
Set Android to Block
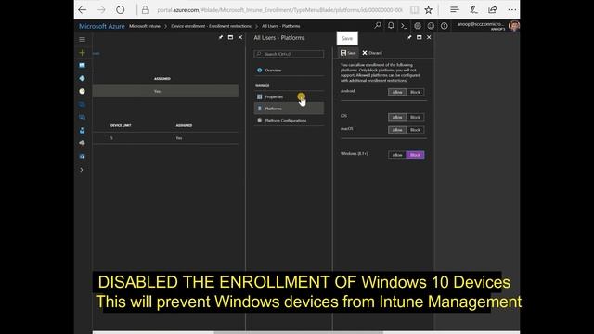(415, 92)
